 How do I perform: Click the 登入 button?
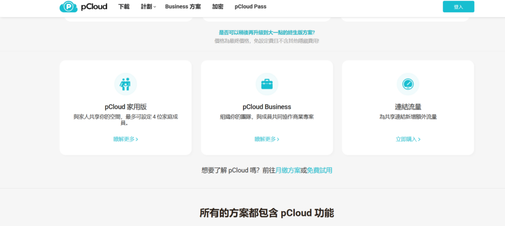(458, 7)
